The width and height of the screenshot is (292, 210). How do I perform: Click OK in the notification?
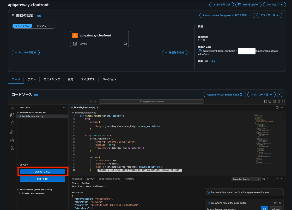click(264, 209)
